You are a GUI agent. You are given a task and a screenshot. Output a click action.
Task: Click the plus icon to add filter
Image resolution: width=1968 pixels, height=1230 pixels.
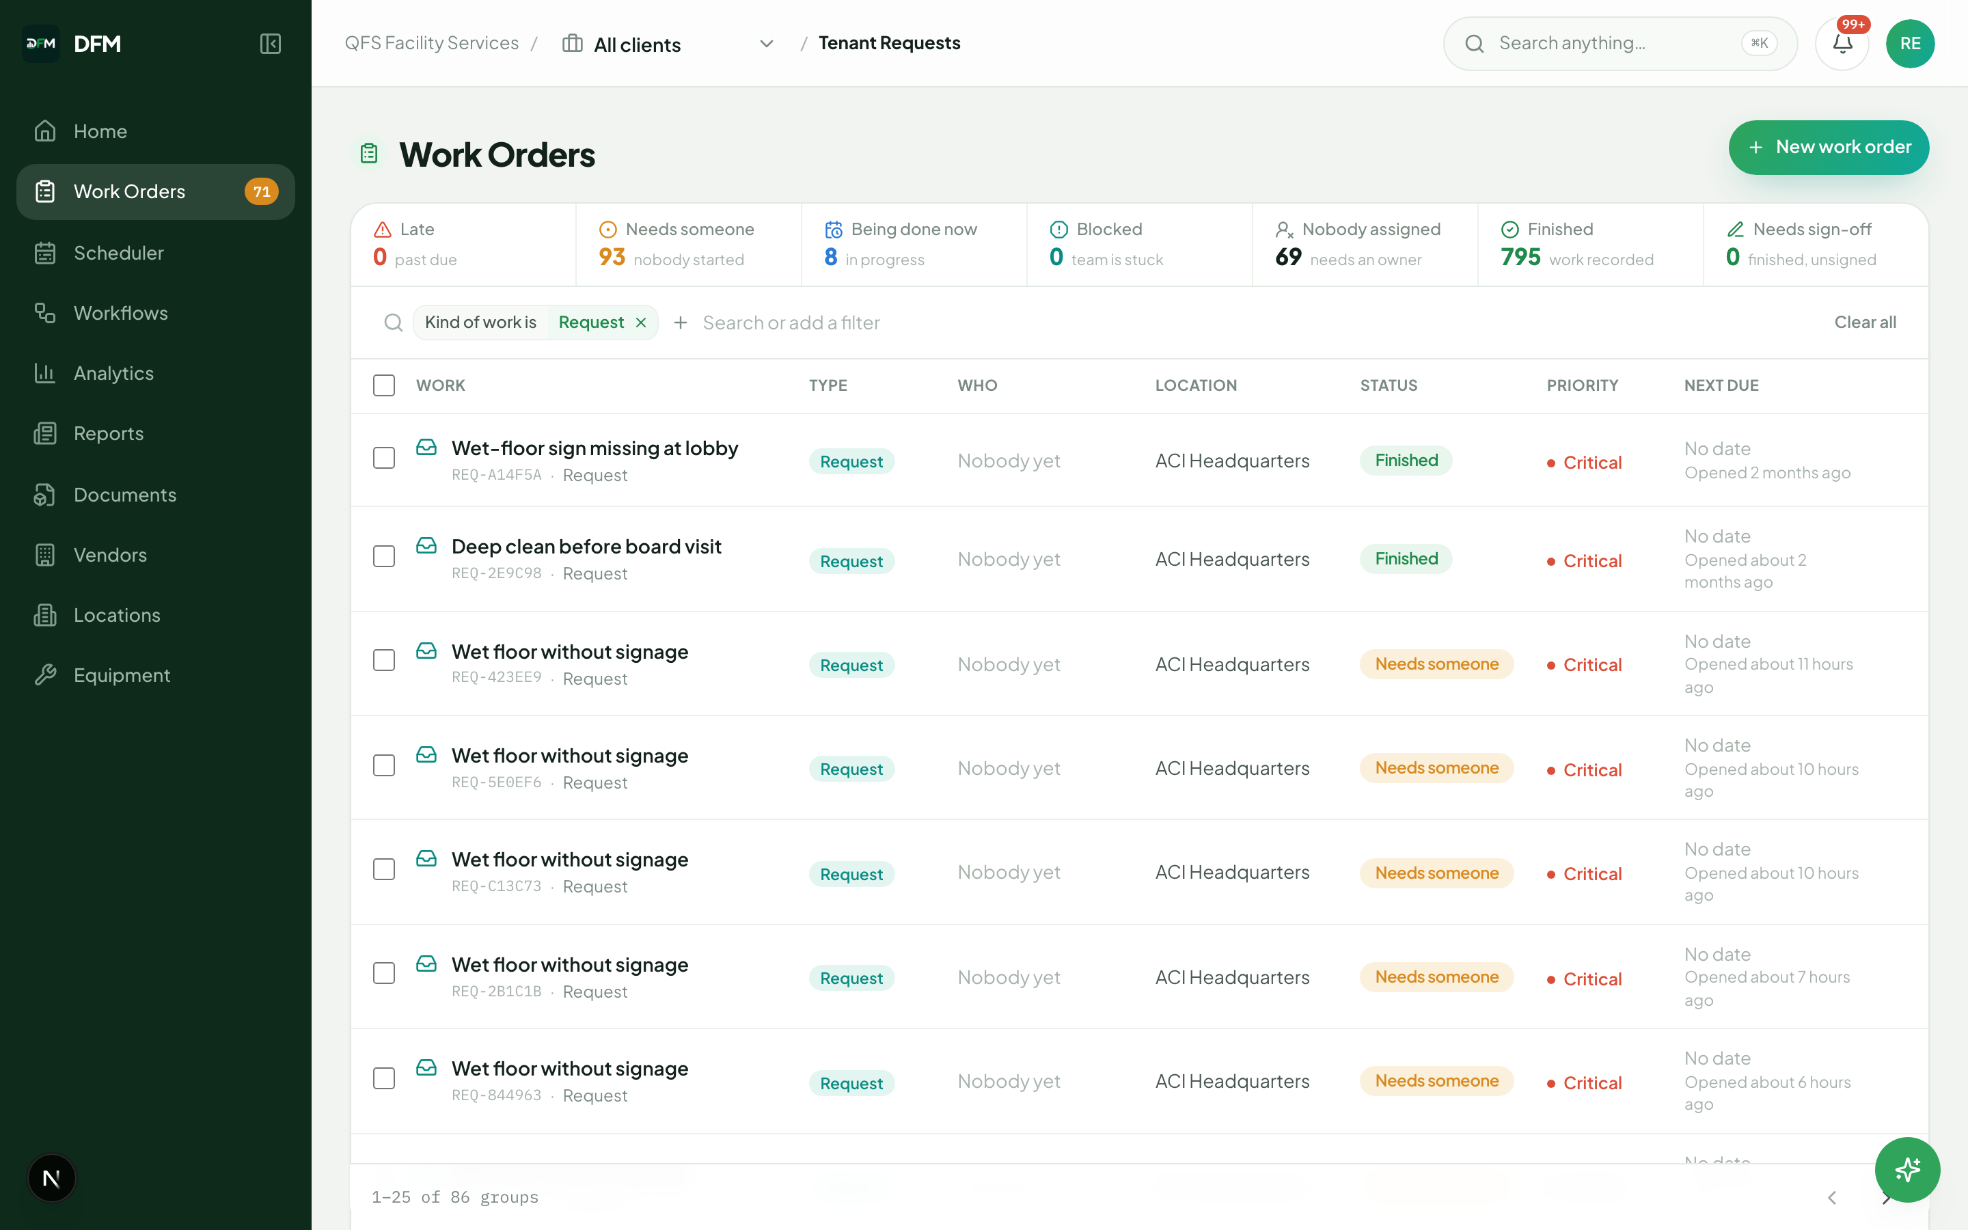click(681, 323)
